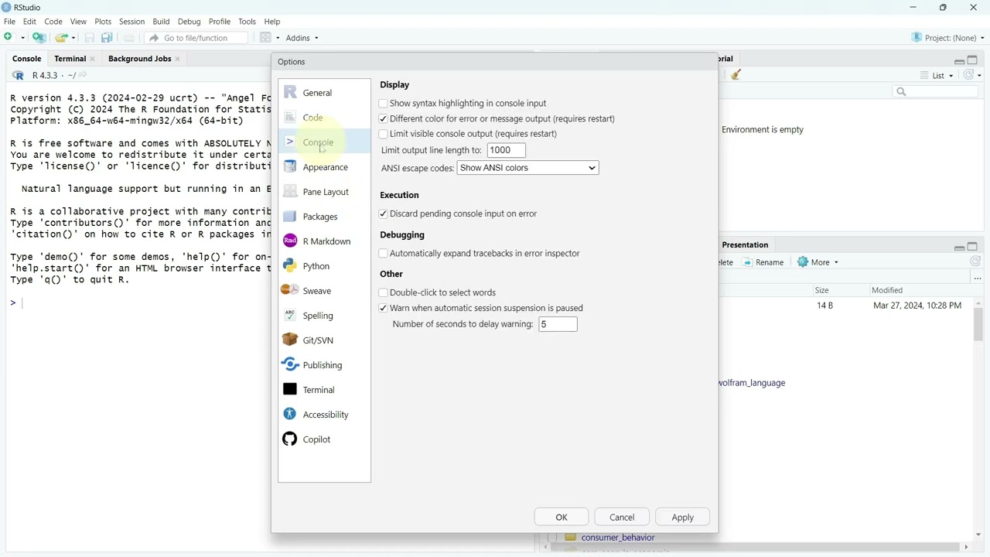Image resolution: width=990 pixels, height=557 pixels.
Task: Click consumer_behavior folder in Files pane
Action: pyautogui.click(x=618, y=538)
